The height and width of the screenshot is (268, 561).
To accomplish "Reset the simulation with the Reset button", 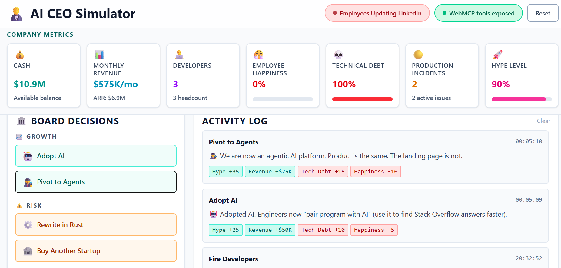I will [x=543, y=13].
